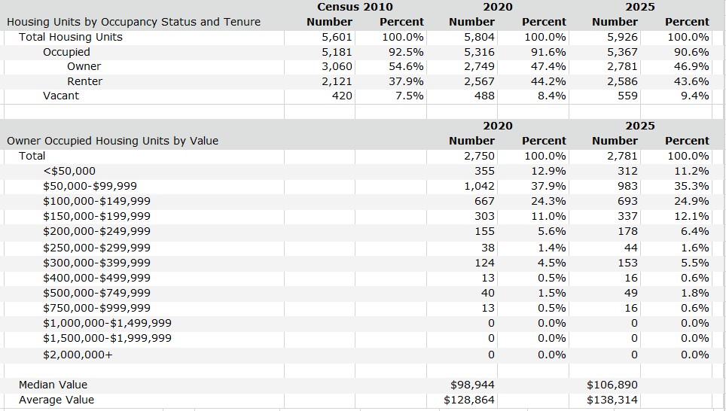726x411 pixels.
Task: Click the Renter row label
Action: [85, 81]
